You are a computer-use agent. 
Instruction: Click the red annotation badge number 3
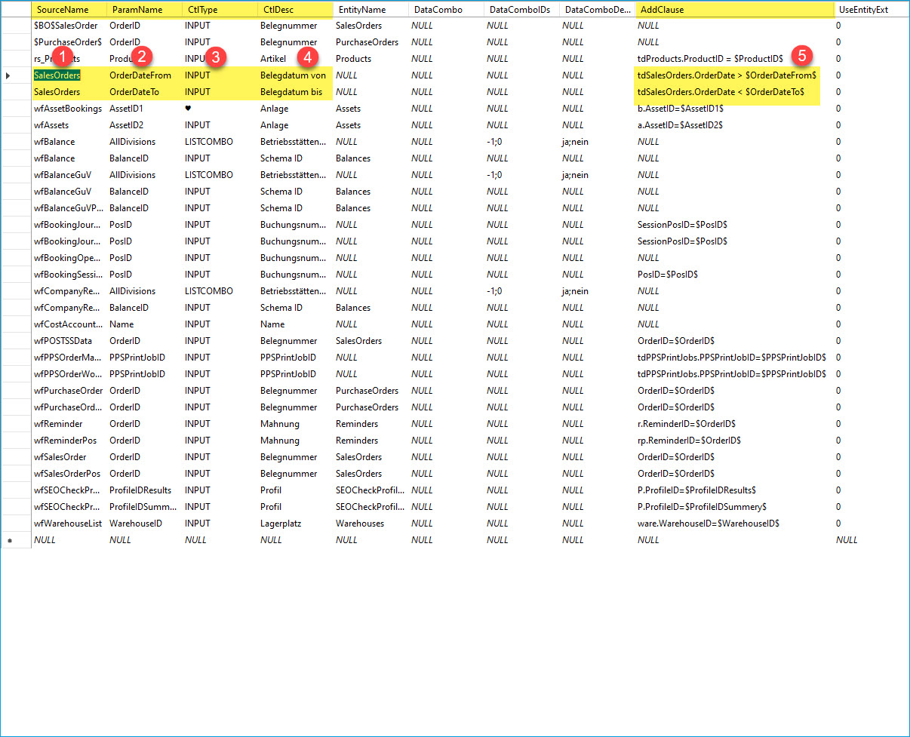tap(217, 56)
